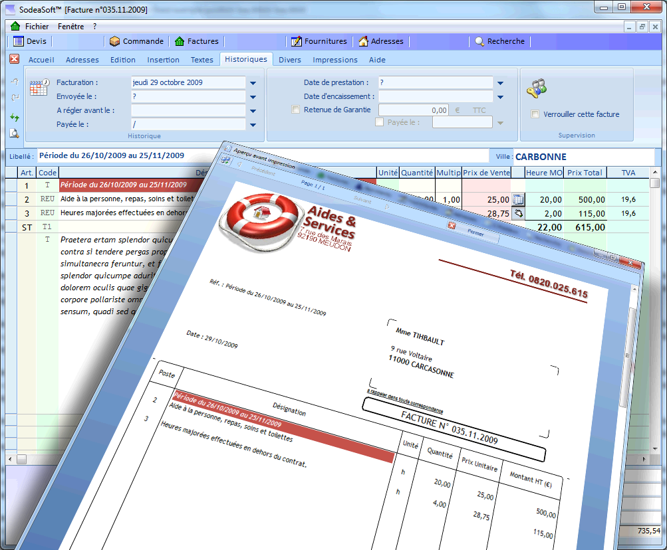
Task: Click the green swap arrows sidebar icon
Action: pos(15,117)
